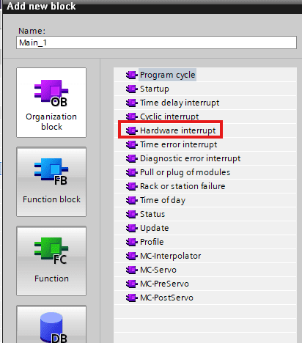The image size is (302, 343).
Task: Choose Time error interrupt
Action: tap(178, 144)
